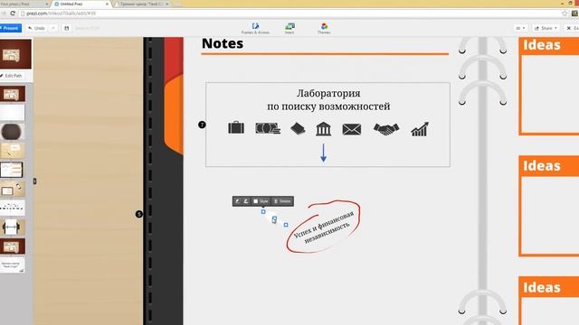Collapse the left path sidebar handle
579x325 pixels.
point(34,181)
